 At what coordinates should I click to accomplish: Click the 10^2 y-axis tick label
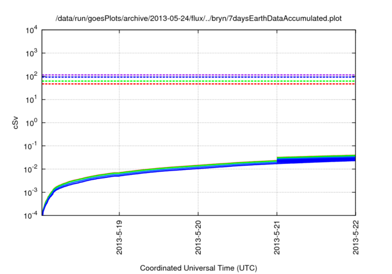(x=31, y=76)
